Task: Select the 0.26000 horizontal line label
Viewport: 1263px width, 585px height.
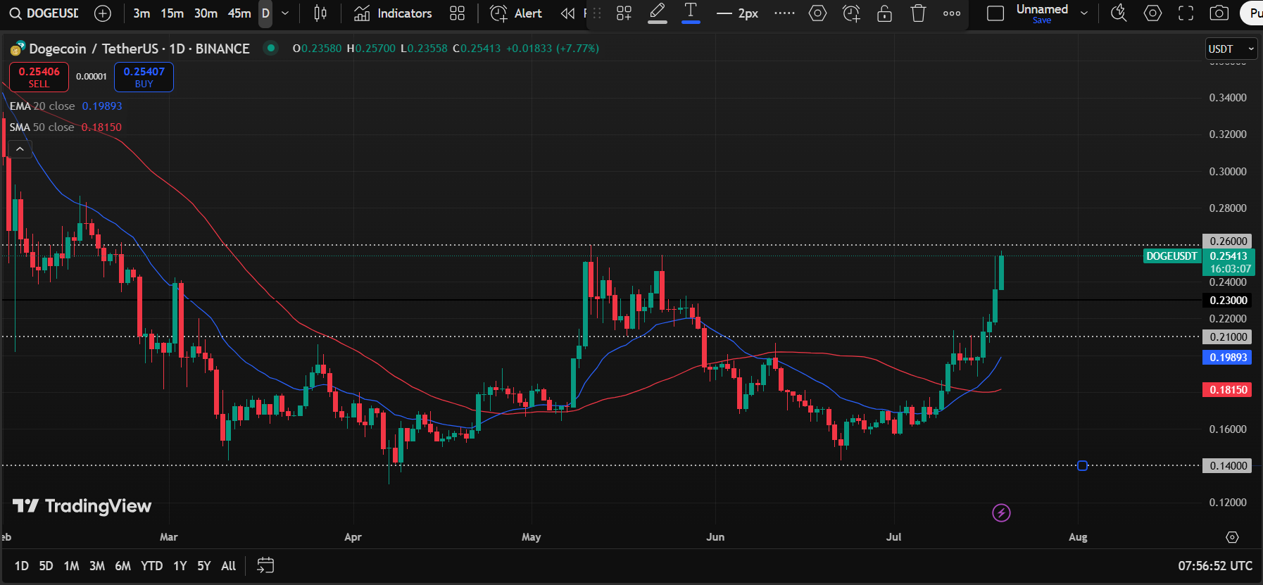Action: (1227, 241)
